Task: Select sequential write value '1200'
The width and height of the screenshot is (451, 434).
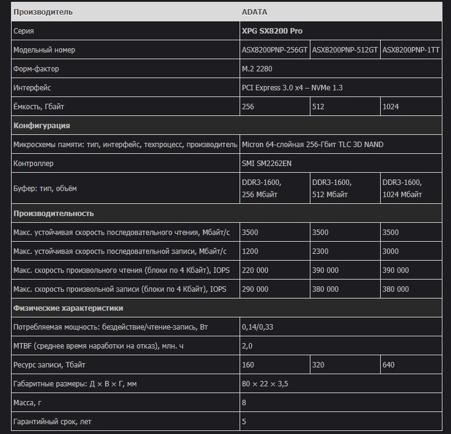Action: pyautogui.click(x=250, y=251)
